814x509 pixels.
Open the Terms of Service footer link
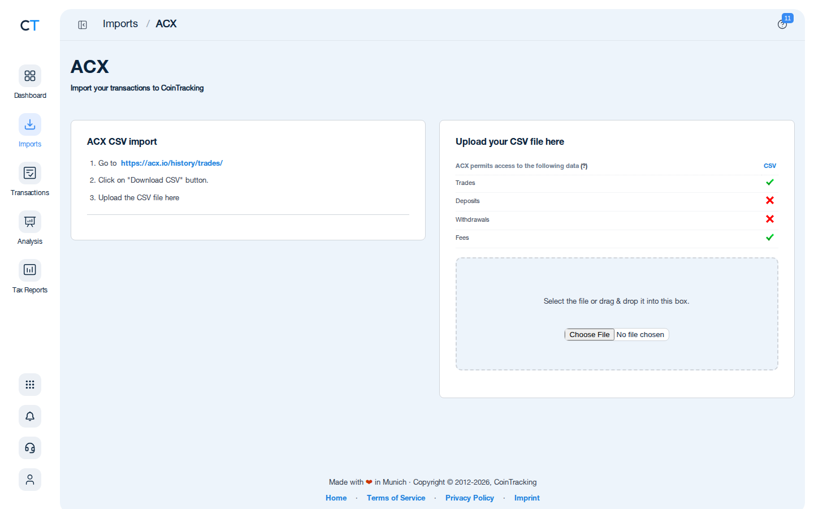pyautogui.click(x=396, y=498)
